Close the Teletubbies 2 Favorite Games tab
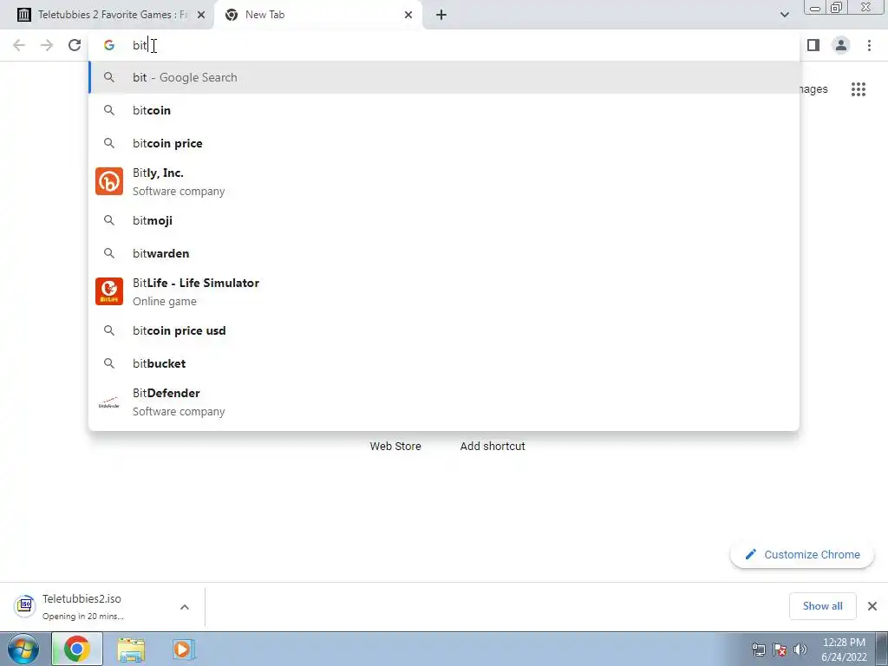The image size is (888, 666). point(200,15)
